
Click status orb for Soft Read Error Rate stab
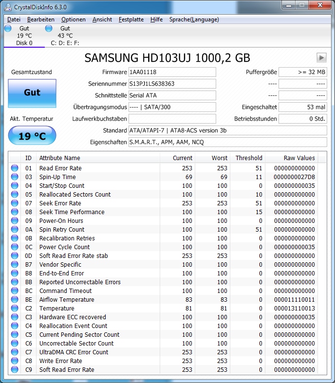[x=15, y=255]
